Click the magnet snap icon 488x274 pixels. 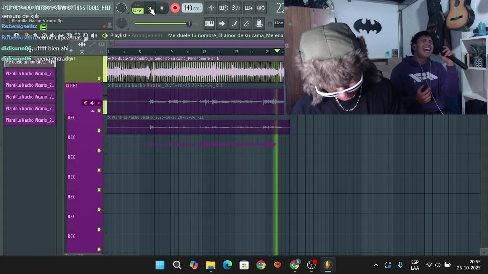[270, 24]
